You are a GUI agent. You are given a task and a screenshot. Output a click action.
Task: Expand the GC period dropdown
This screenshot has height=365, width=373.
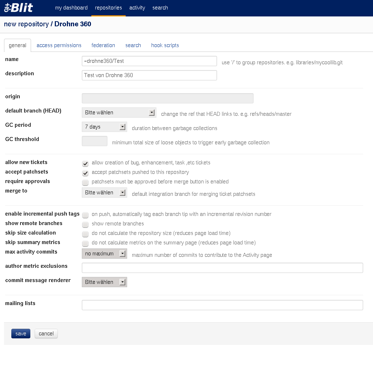coord(104,127)
